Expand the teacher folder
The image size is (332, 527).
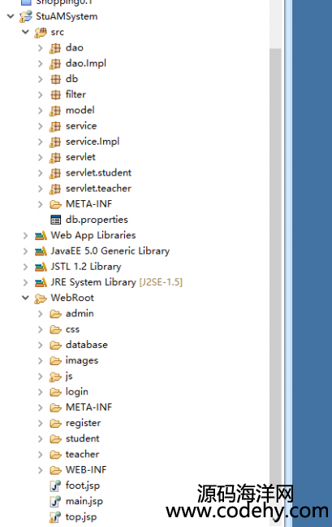coord(41,455)
